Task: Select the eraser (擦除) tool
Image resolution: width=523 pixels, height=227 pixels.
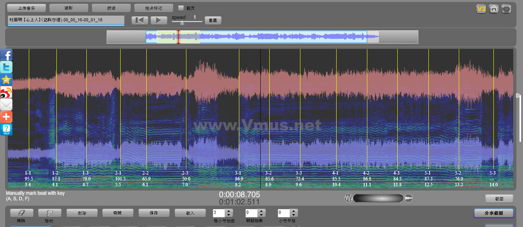Action: (x=21, y=213)
